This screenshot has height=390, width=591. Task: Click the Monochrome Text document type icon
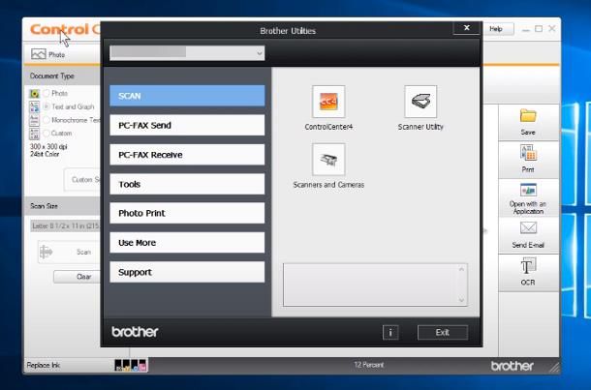click(x=34, y=120)
